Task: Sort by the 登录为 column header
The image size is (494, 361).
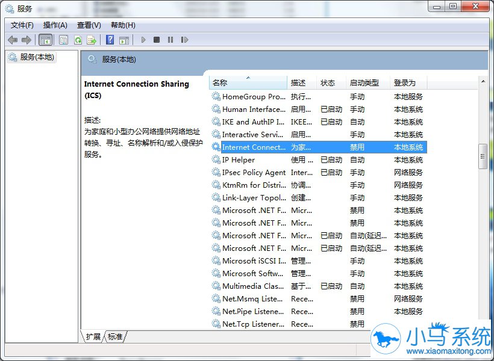Action: coord(408,83)
